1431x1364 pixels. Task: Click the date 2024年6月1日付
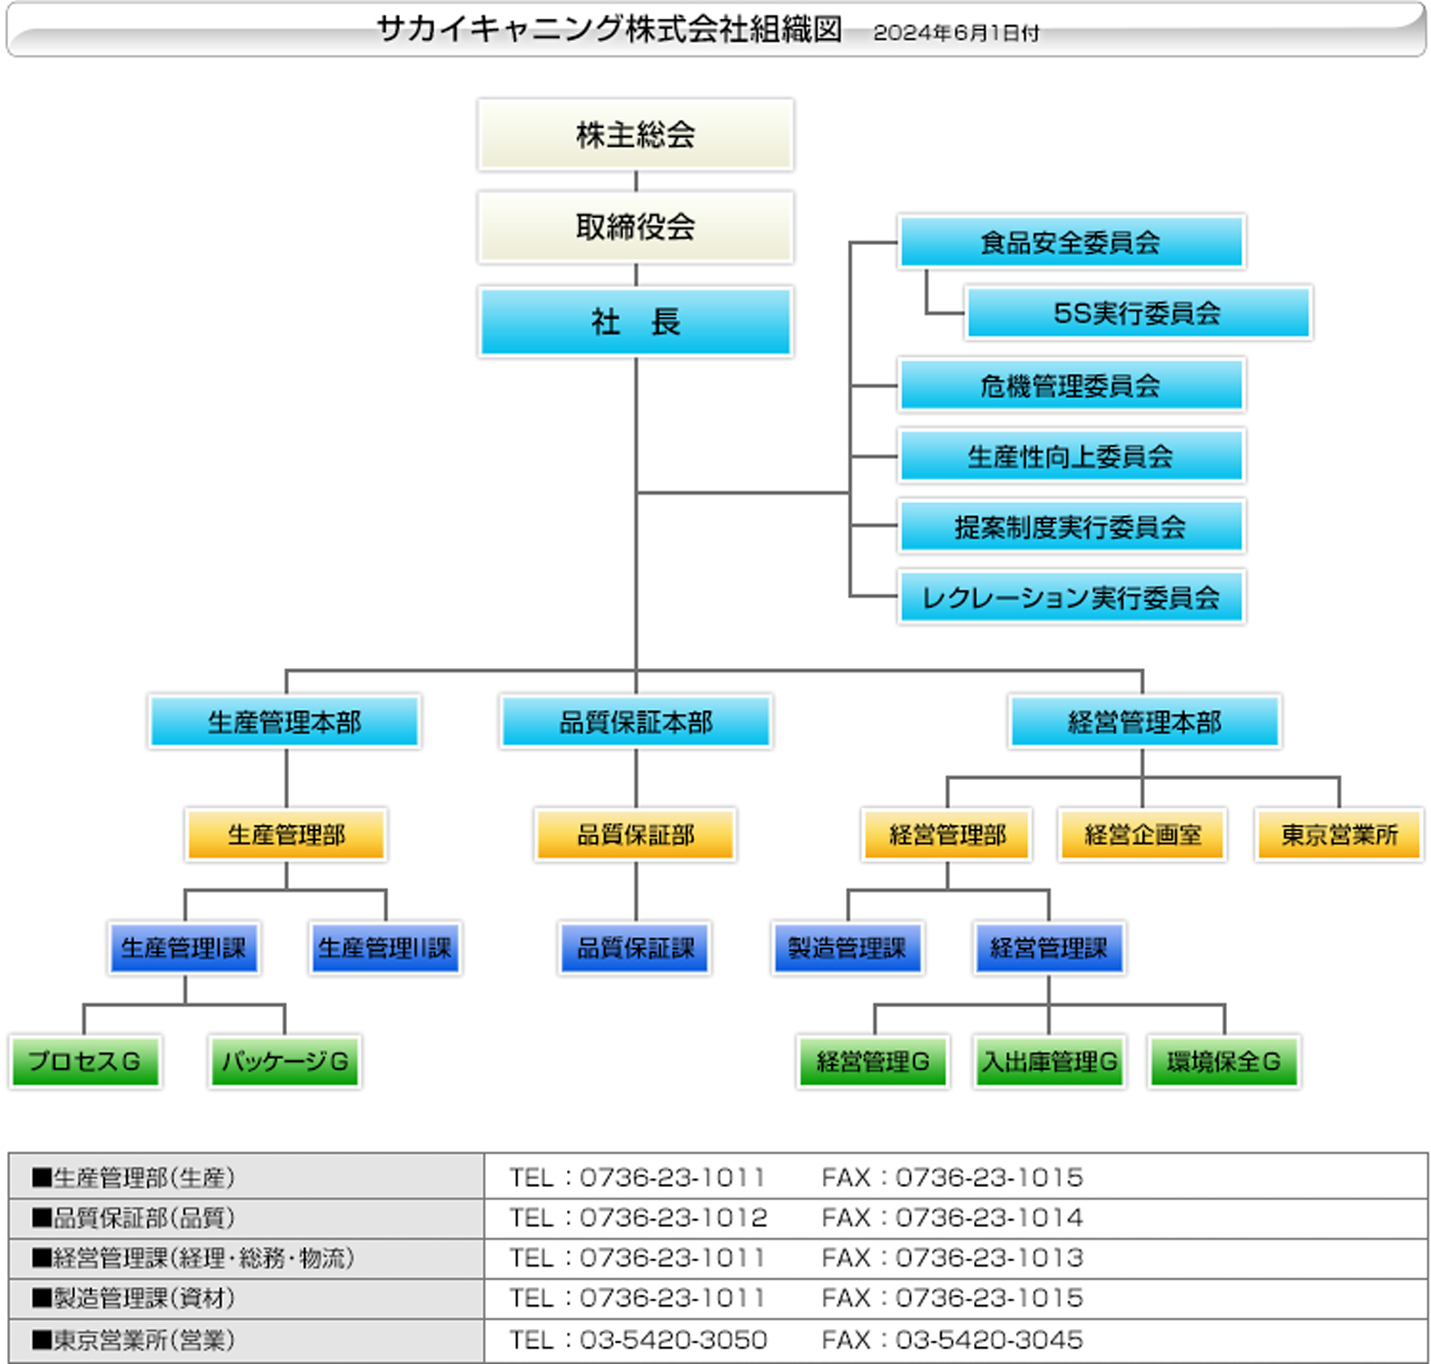(956, 33)
